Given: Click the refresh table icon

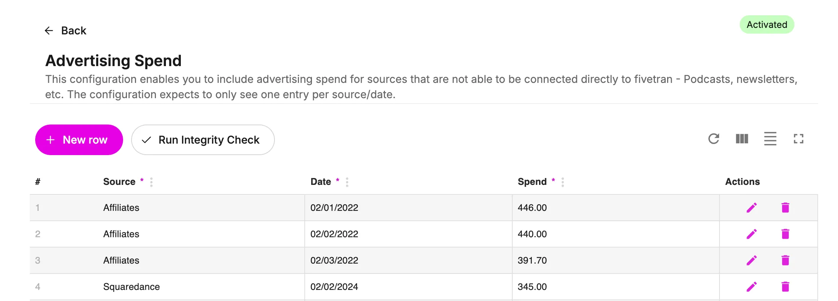Looking at the screenshot, I should click(713, 139).
